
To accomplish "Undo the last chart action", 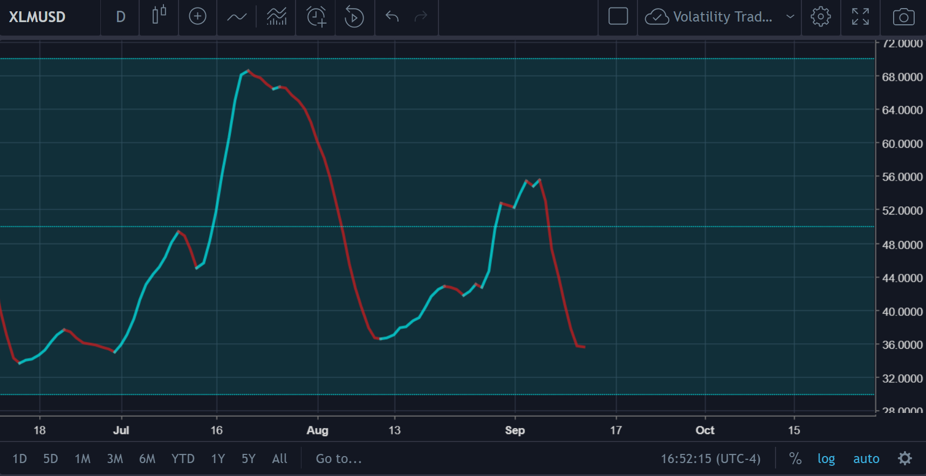I will tap(392, 17).
